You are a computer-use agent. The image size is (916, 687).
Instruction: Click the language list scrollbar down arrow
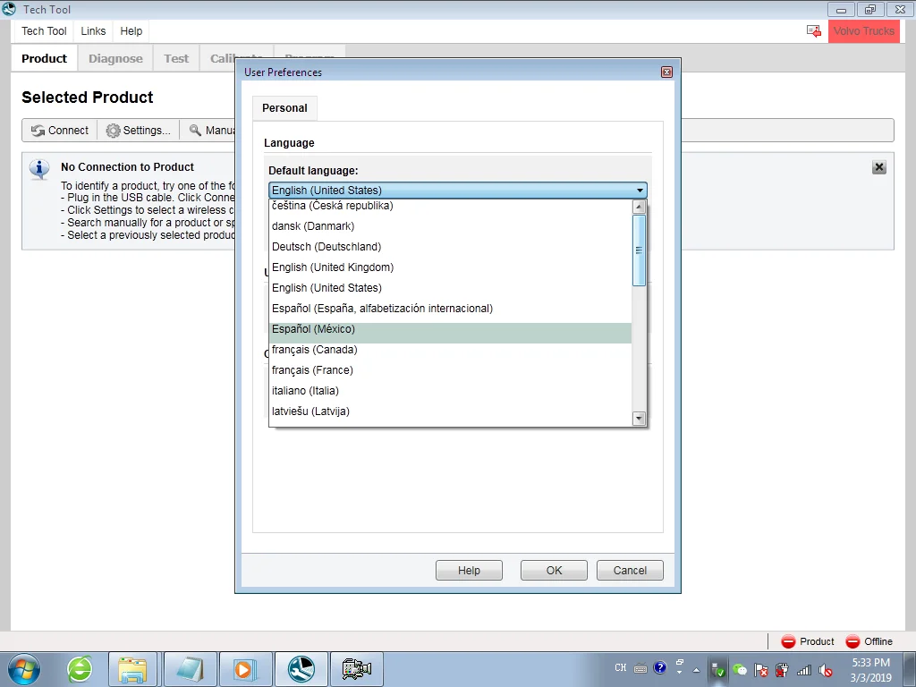[639, 419]
